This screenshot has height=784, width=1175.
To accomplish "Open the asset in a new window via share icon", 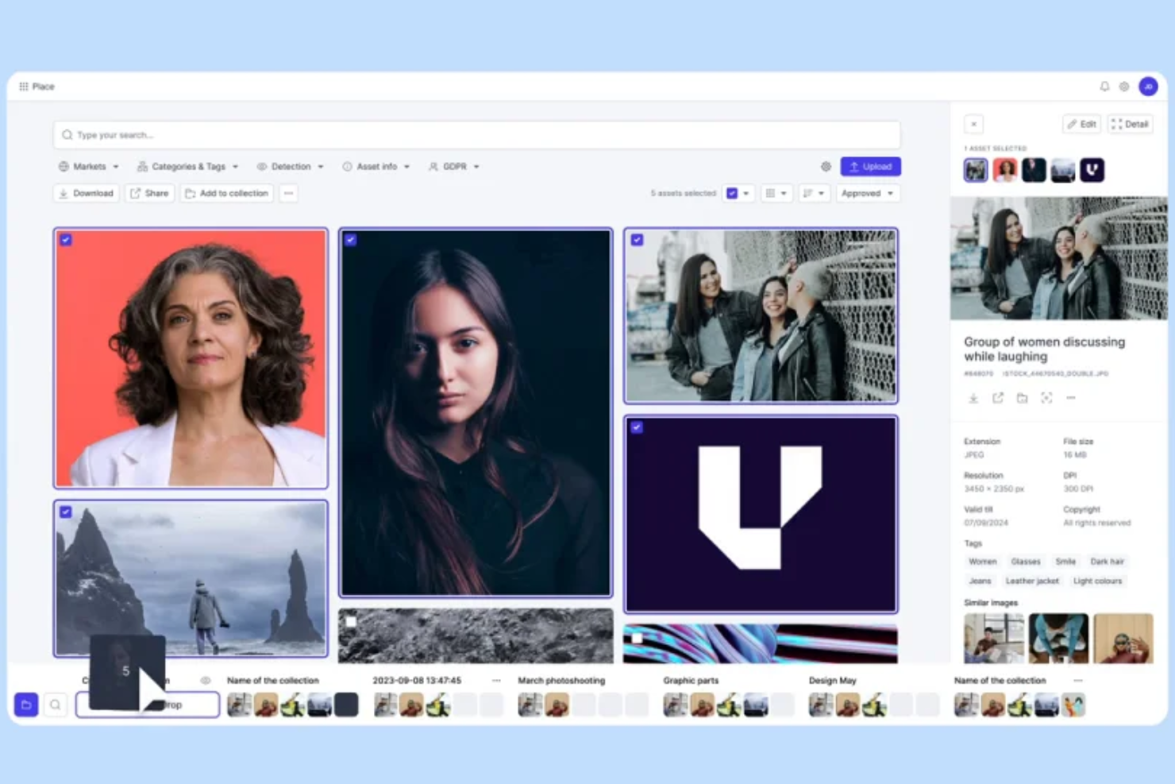I will tap(998, 398).
